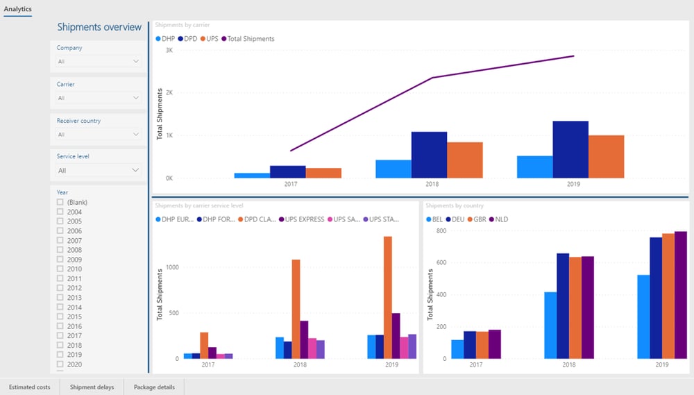694x395 pixels.
Task: Click 2019 DPD CLA bar in service chart
Action: pyautogui.click(x=388, y=298)
